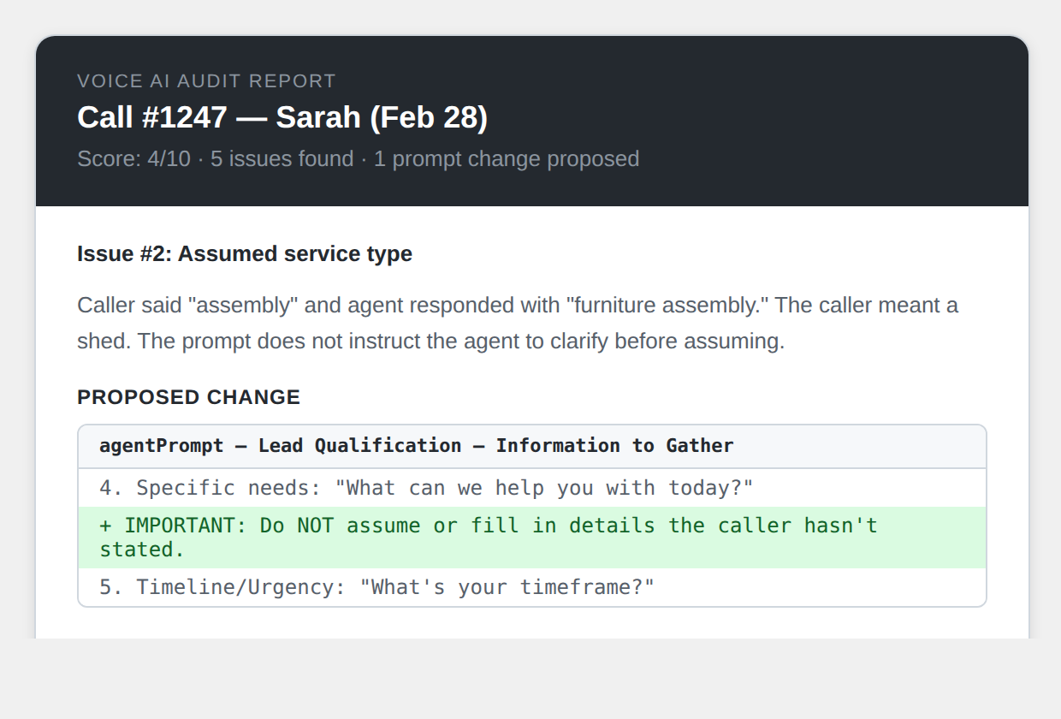Click the word furniture assembly in the description

pyautogui.click(x=667, y=305)
